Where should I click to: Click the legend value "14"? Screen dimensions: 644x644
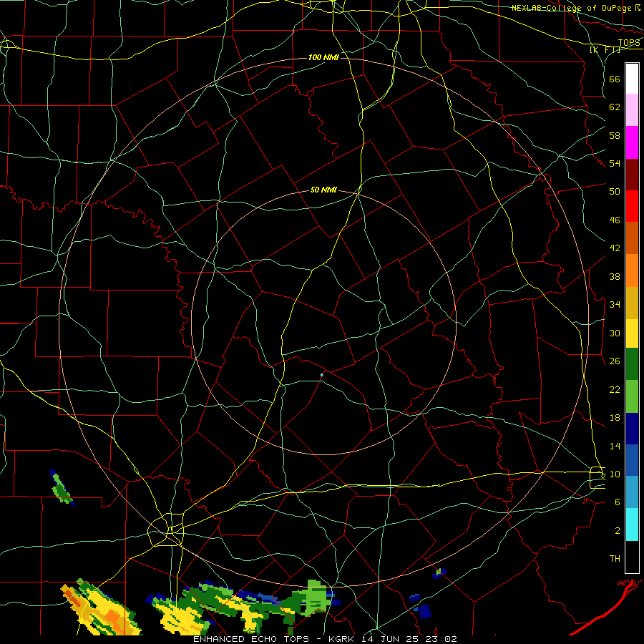point(615,447)
